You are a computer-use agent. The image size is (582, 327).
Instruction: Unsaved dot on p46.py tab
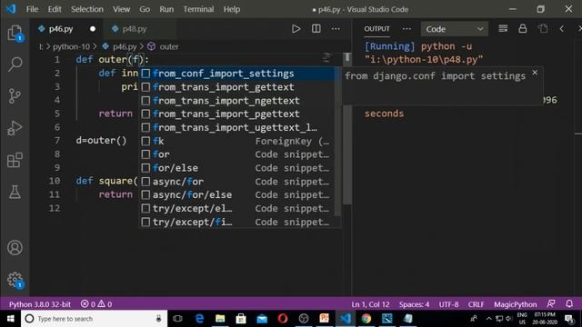click(x=93, y=29)
